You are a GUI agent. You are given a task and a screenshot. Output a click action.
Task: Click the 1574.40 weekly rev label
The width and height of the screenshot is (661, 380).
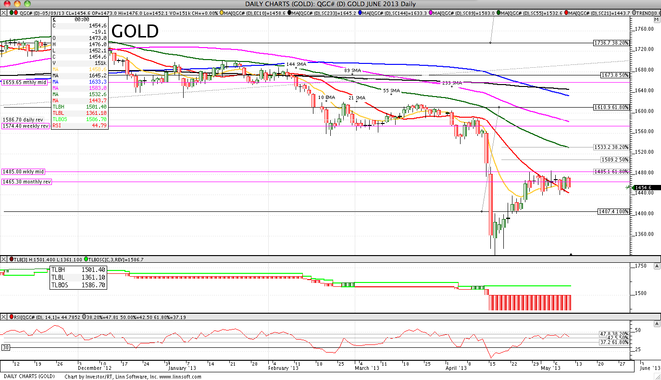[26, 126]
